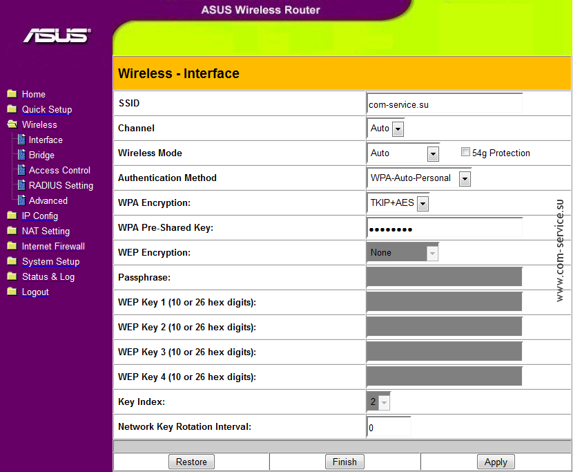
Task: Click the Apply button
Action: (x=496, y=462)
